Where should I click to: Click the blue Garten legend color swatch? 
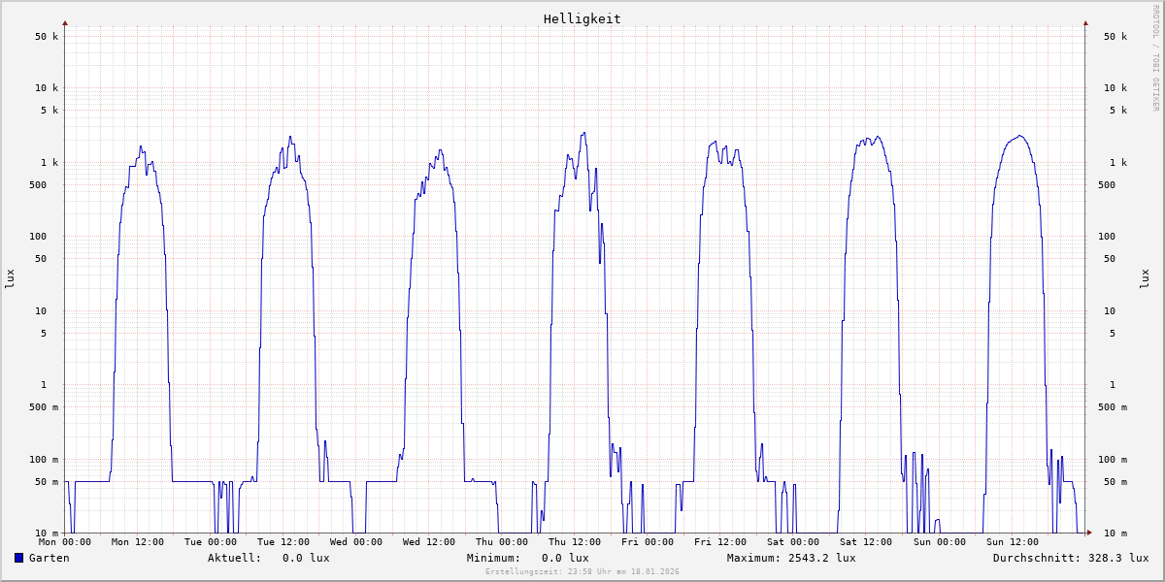18,558
